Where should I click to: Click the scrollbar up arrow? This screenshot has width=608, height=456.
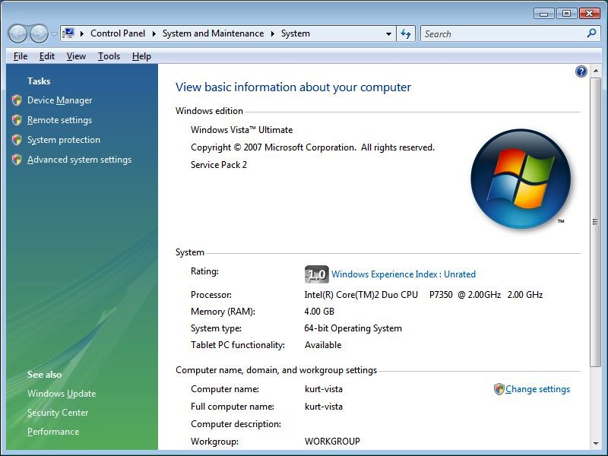[596, 71]
